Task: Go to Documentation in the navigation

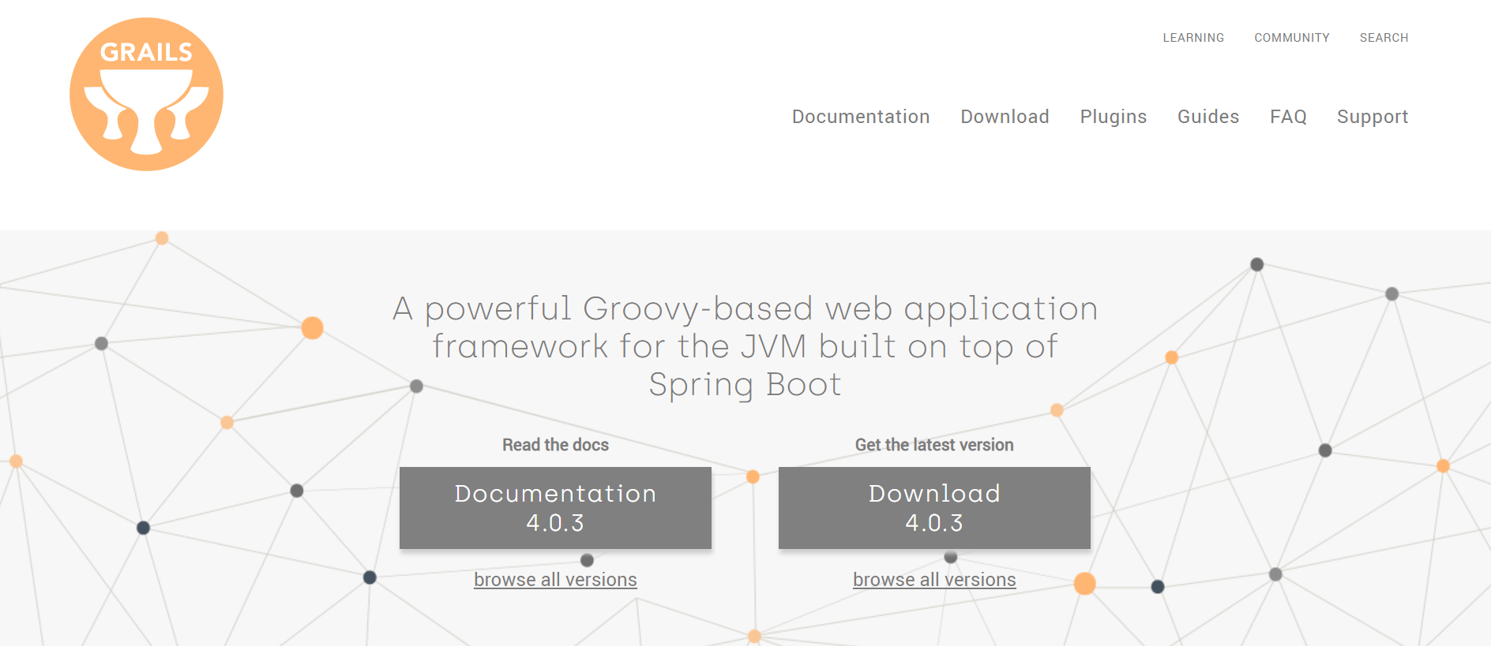Action: click(861, 117)
